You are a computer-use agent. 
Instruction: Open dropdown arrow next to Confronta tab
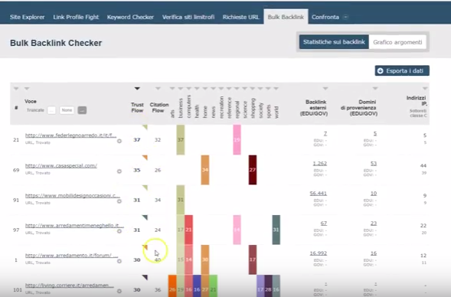(346, 17)
